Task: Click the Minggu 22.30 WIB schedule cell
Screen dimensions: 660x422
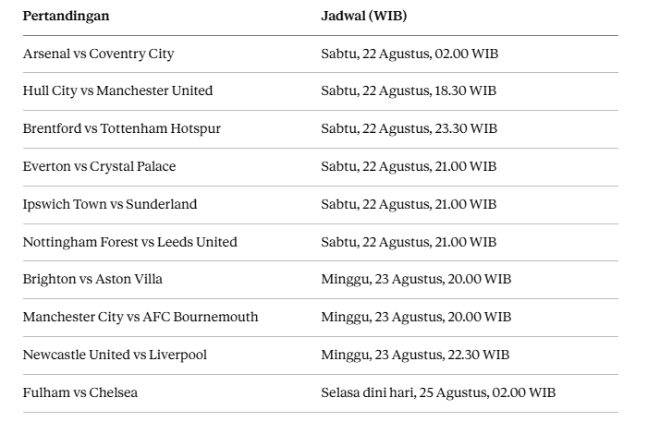Action: 415,355
